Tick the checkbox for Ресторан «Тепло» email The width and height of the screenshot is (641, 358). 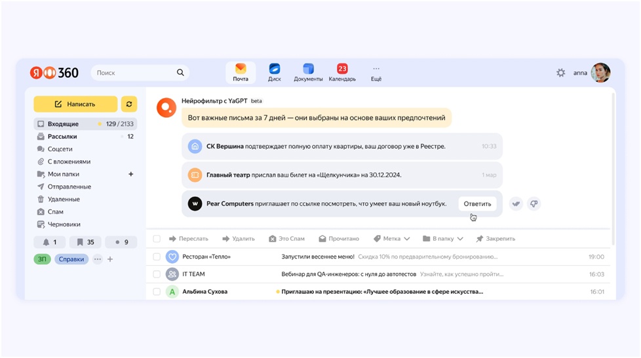(x=157, y=257)
